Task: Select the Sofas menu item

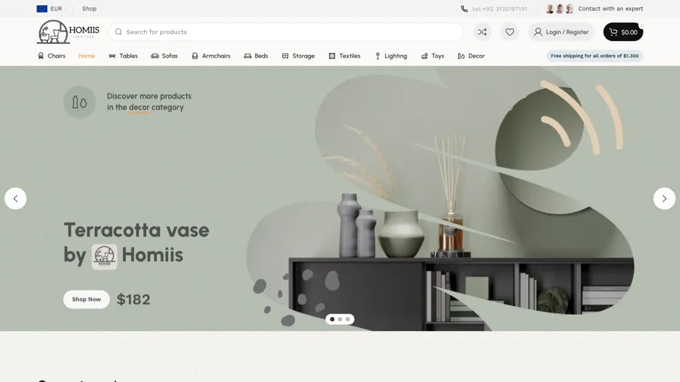Action: tap(165, 56)
